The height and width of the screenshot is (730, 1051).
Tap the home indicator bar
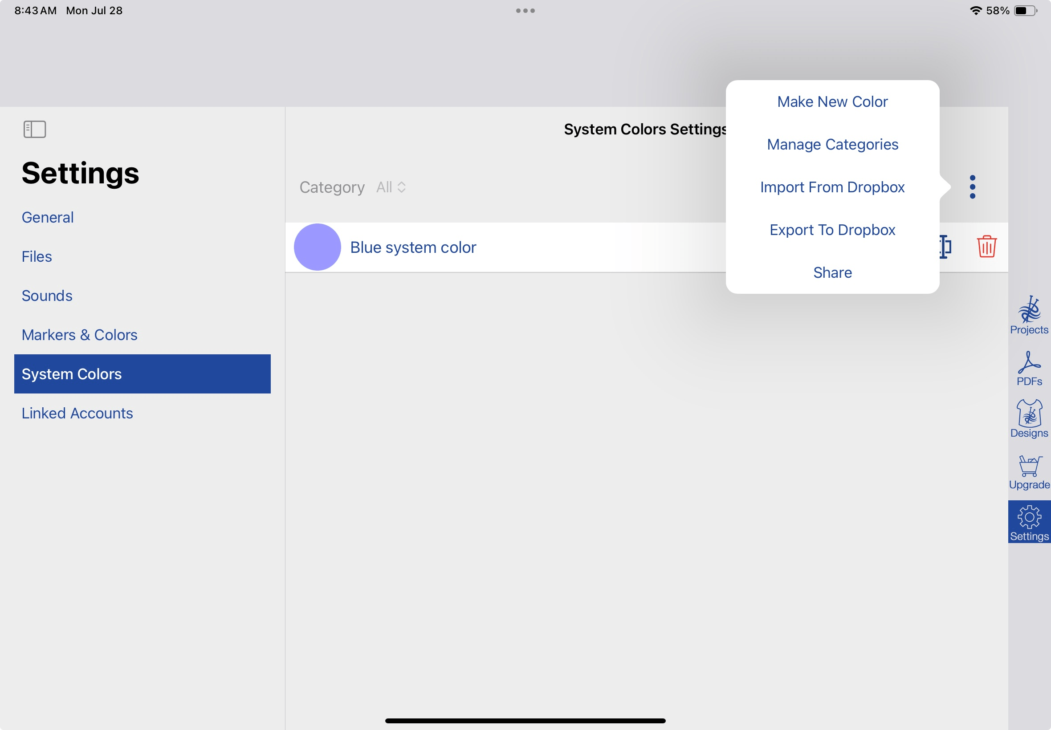click(x=525, y=720)
